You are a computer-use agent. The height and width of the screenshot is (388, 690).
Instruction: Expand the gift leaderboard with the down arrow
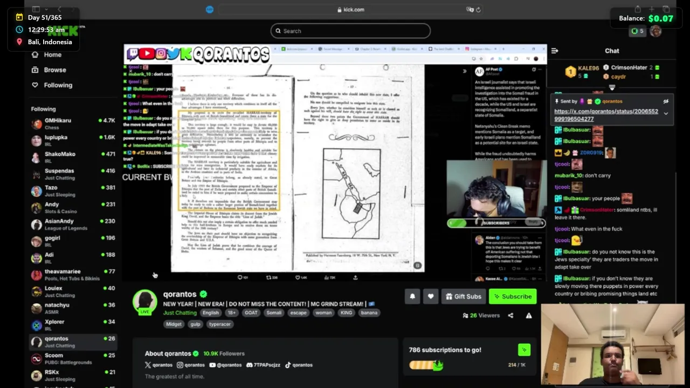612,87
